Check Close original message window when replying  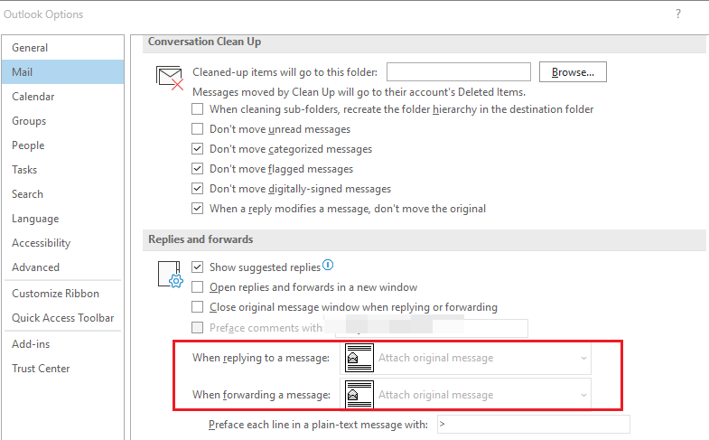(x=197, y=307)
